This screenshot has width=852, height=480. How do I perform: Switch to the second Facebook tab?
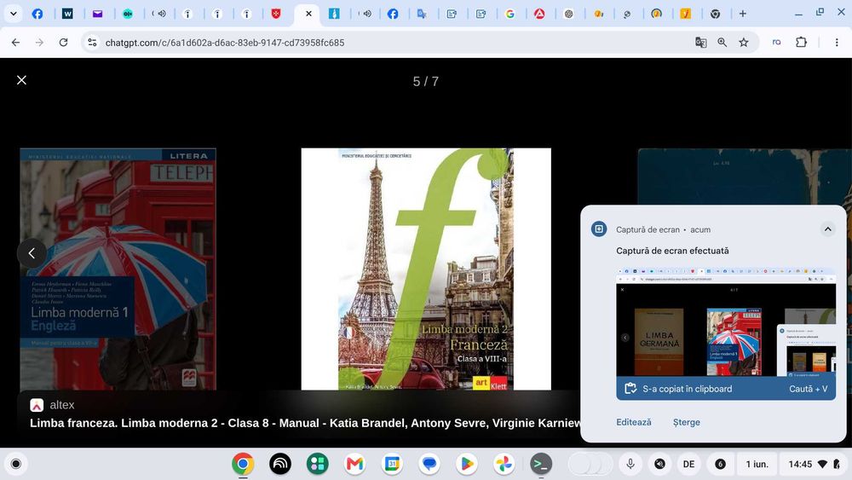pos(392,14)
